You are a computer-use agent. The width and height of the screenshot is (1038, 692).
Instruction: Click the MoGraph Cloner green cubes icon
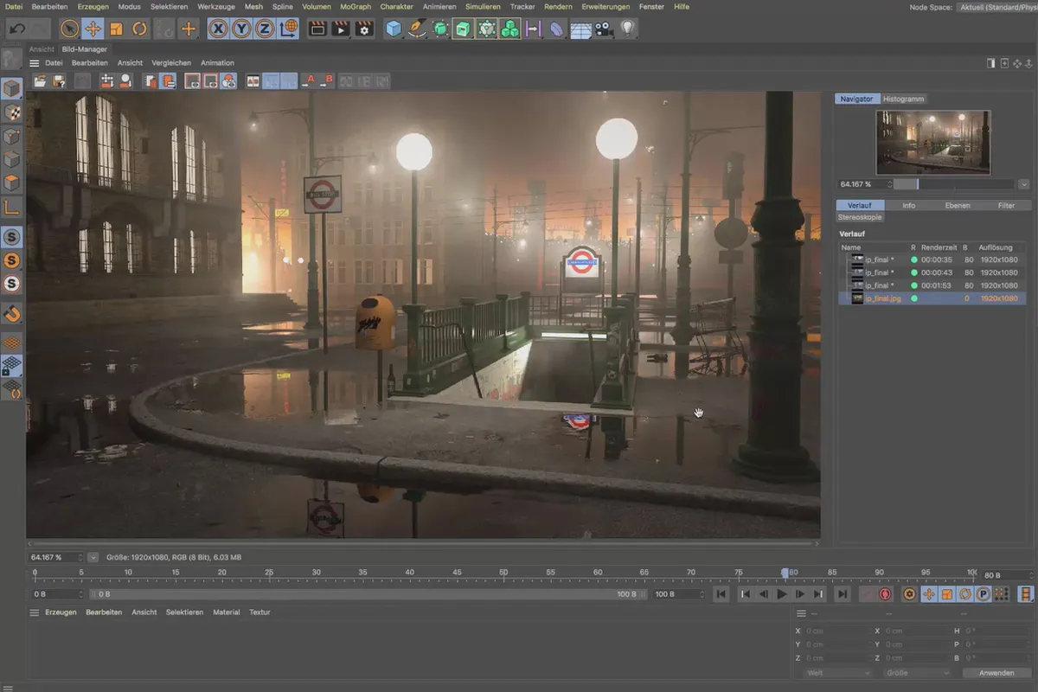pyautogui.click(x=510, y=29)
